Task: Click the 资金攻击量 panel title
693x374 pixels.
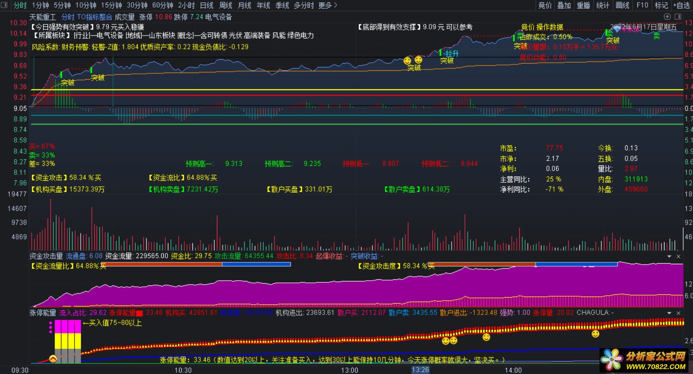Action: click(x=46, y=256)
